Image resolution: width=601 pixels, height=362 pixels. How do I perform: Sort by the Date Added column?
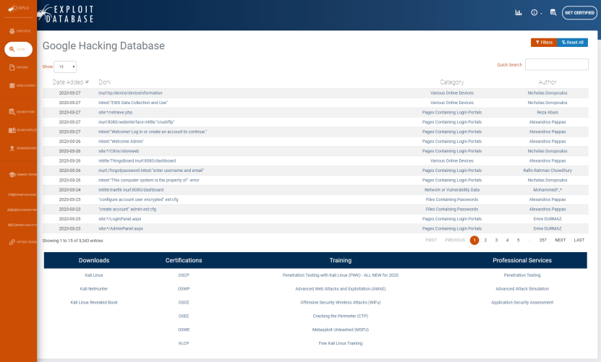(x=71, y=82)
